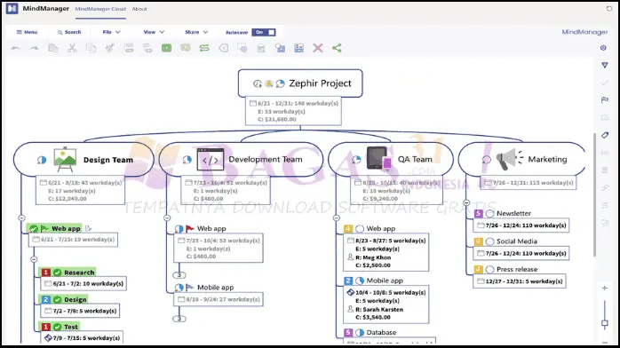The height and width of the screenshot is (348, 620).
Task: Click the red X delete icon
Action: pos(317,48)
